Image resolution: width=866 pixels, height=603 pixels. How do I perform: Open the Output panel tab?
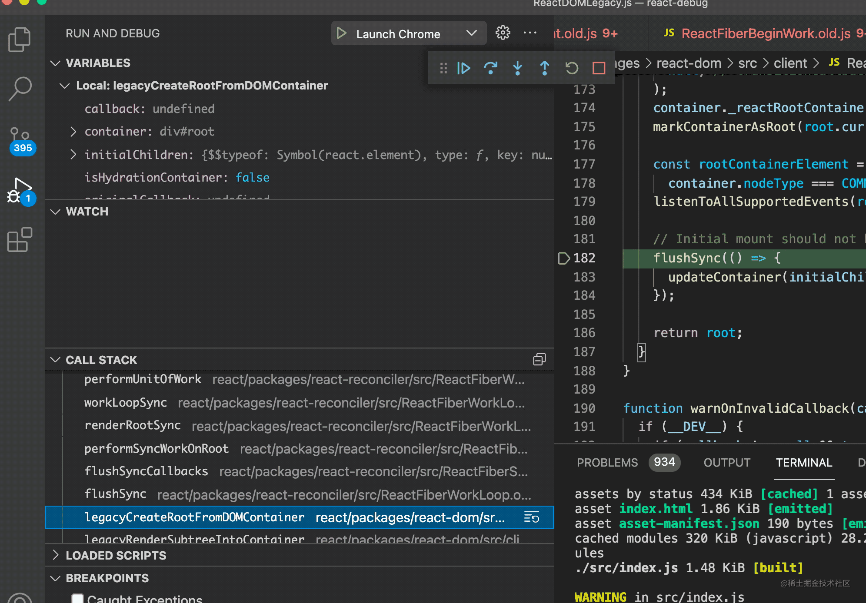pos(727,463)
